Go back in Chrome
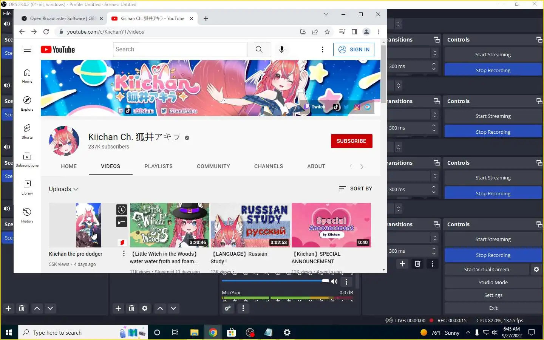 (x=22, y=32)
